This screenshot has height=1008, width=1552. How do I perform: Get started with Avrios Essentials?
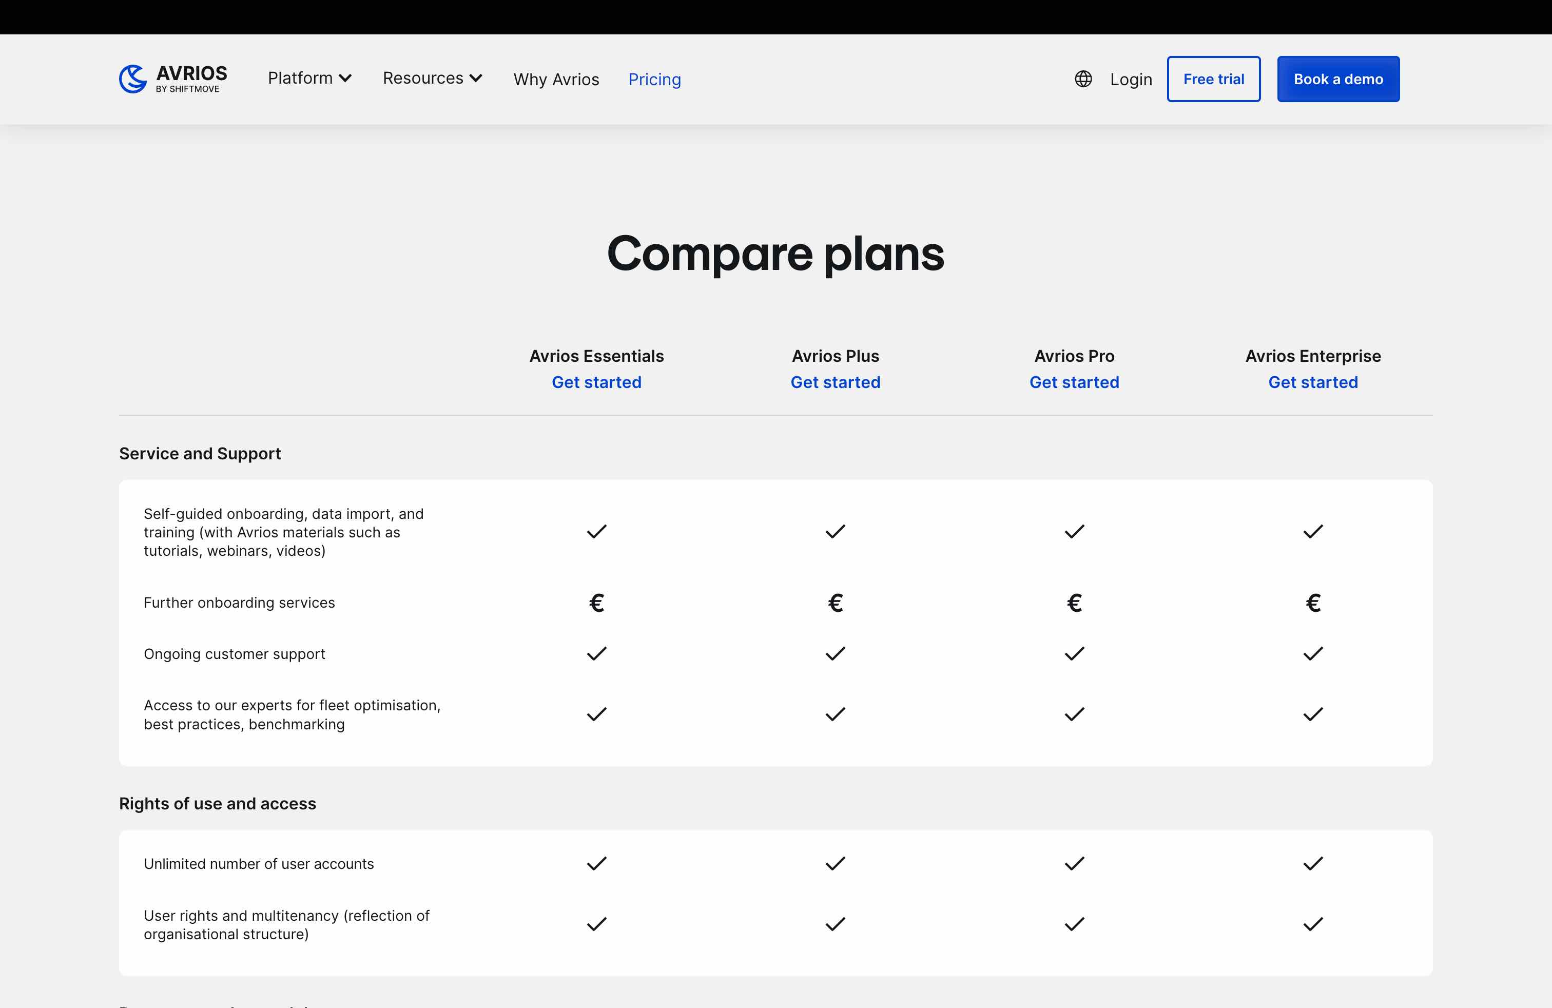[x=596, y=382]
